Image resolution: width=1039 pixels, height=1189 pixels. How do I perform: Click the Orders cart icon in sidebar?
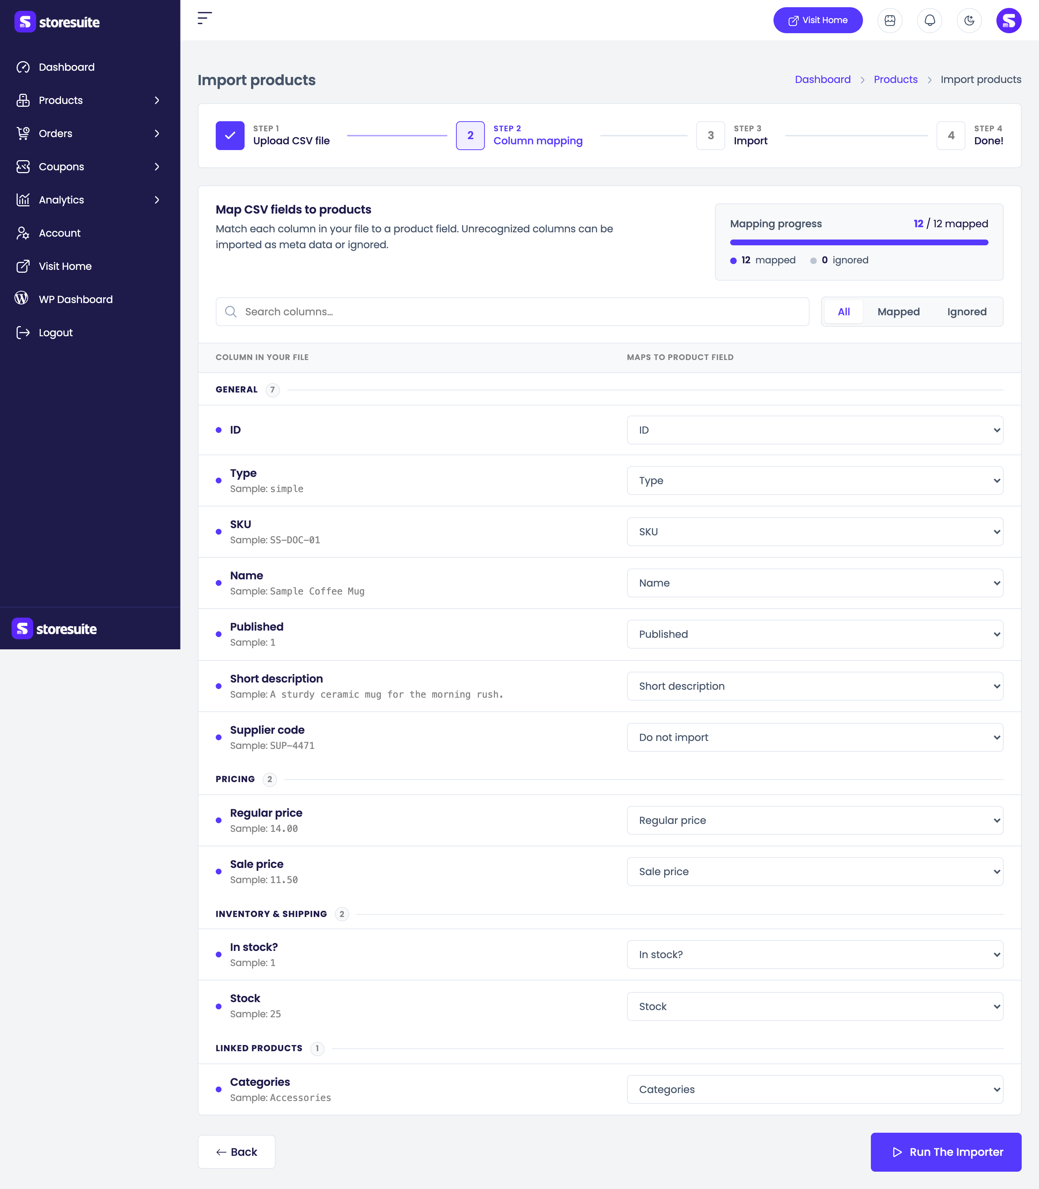(x=23, y=133)
